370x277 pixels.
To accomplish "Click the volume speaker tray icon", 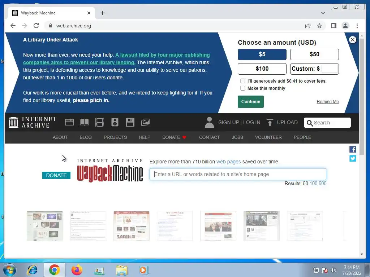I will tap(333, 270).
